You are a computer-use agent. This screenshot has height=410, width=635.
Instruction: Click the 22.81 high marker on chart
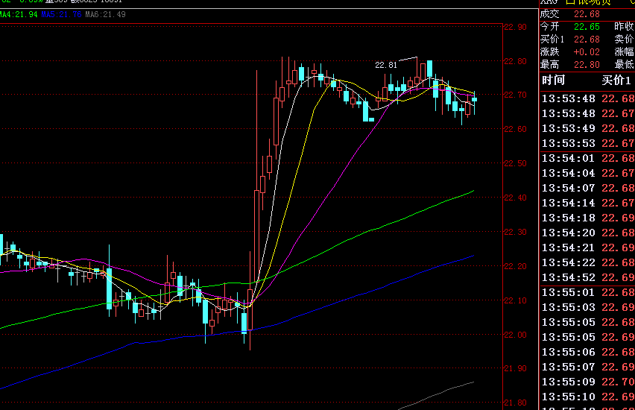pos(386,65)
